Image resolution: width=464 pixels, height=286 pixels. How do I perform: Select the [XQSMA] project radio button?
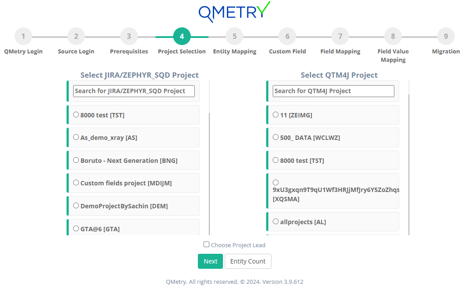276,183
